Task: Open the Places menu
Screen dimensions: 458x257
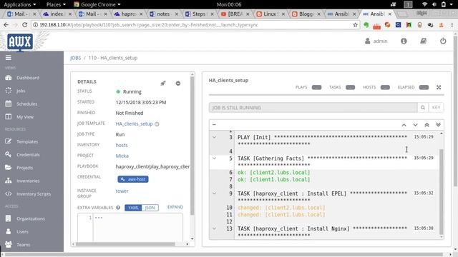Action: pos(56,4)
